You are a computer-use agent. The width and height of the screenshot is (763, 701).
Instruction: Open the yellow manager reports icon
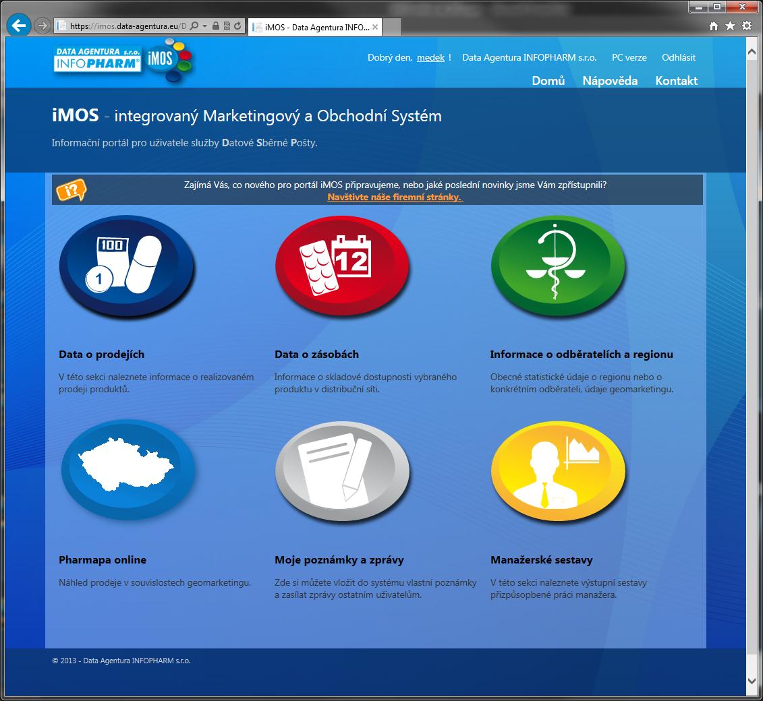(x=558, y=471)
